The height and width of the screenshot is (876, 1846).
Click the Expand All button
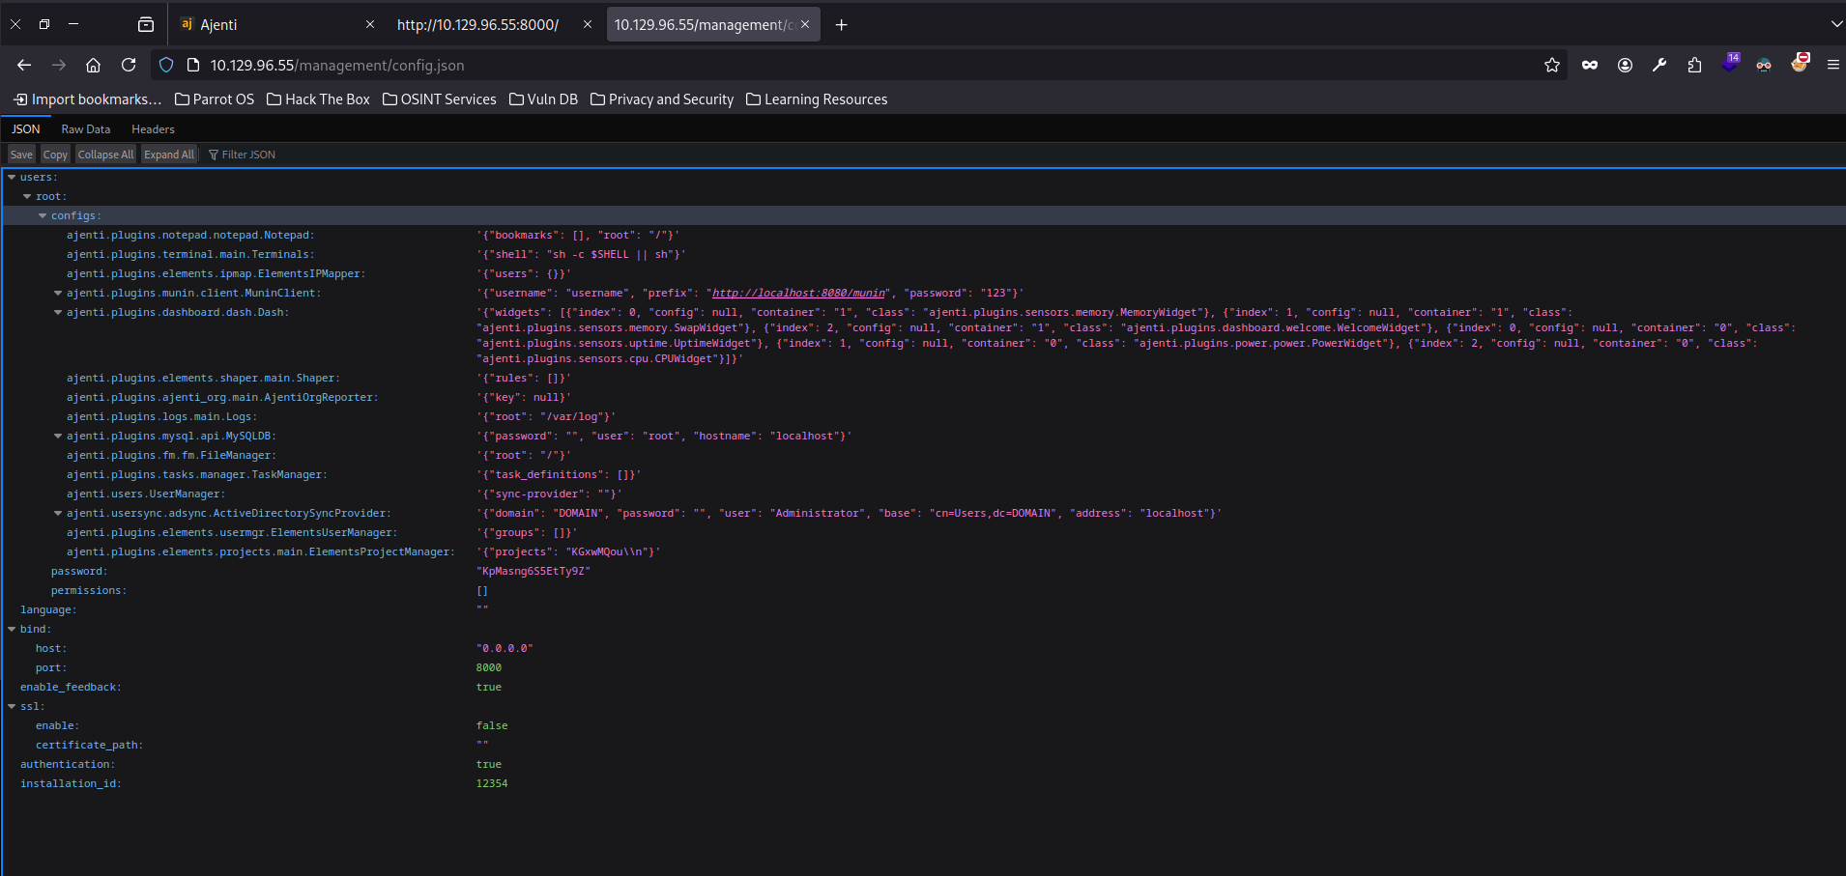169,155
